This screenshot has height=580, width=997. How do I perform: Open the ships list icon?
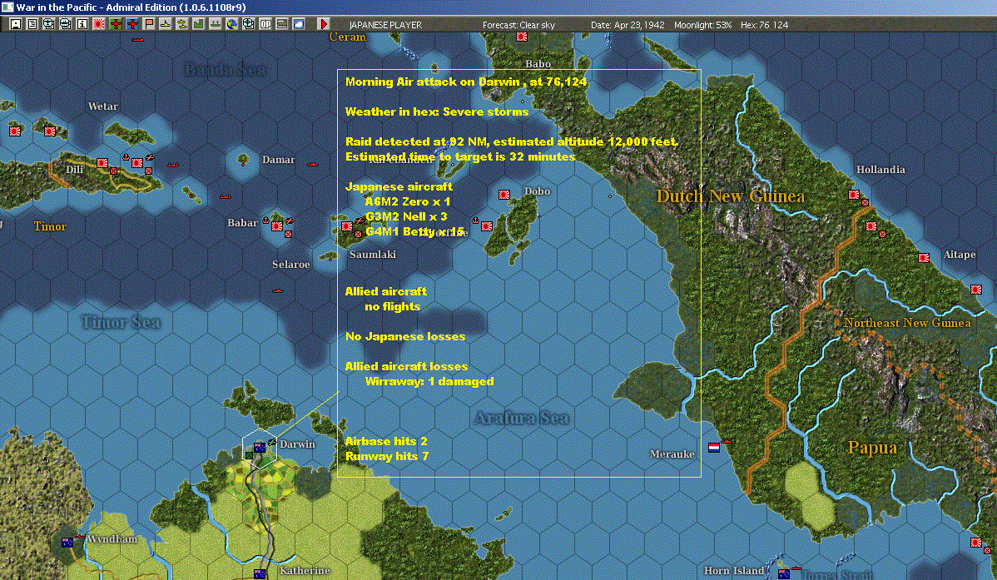66,24
